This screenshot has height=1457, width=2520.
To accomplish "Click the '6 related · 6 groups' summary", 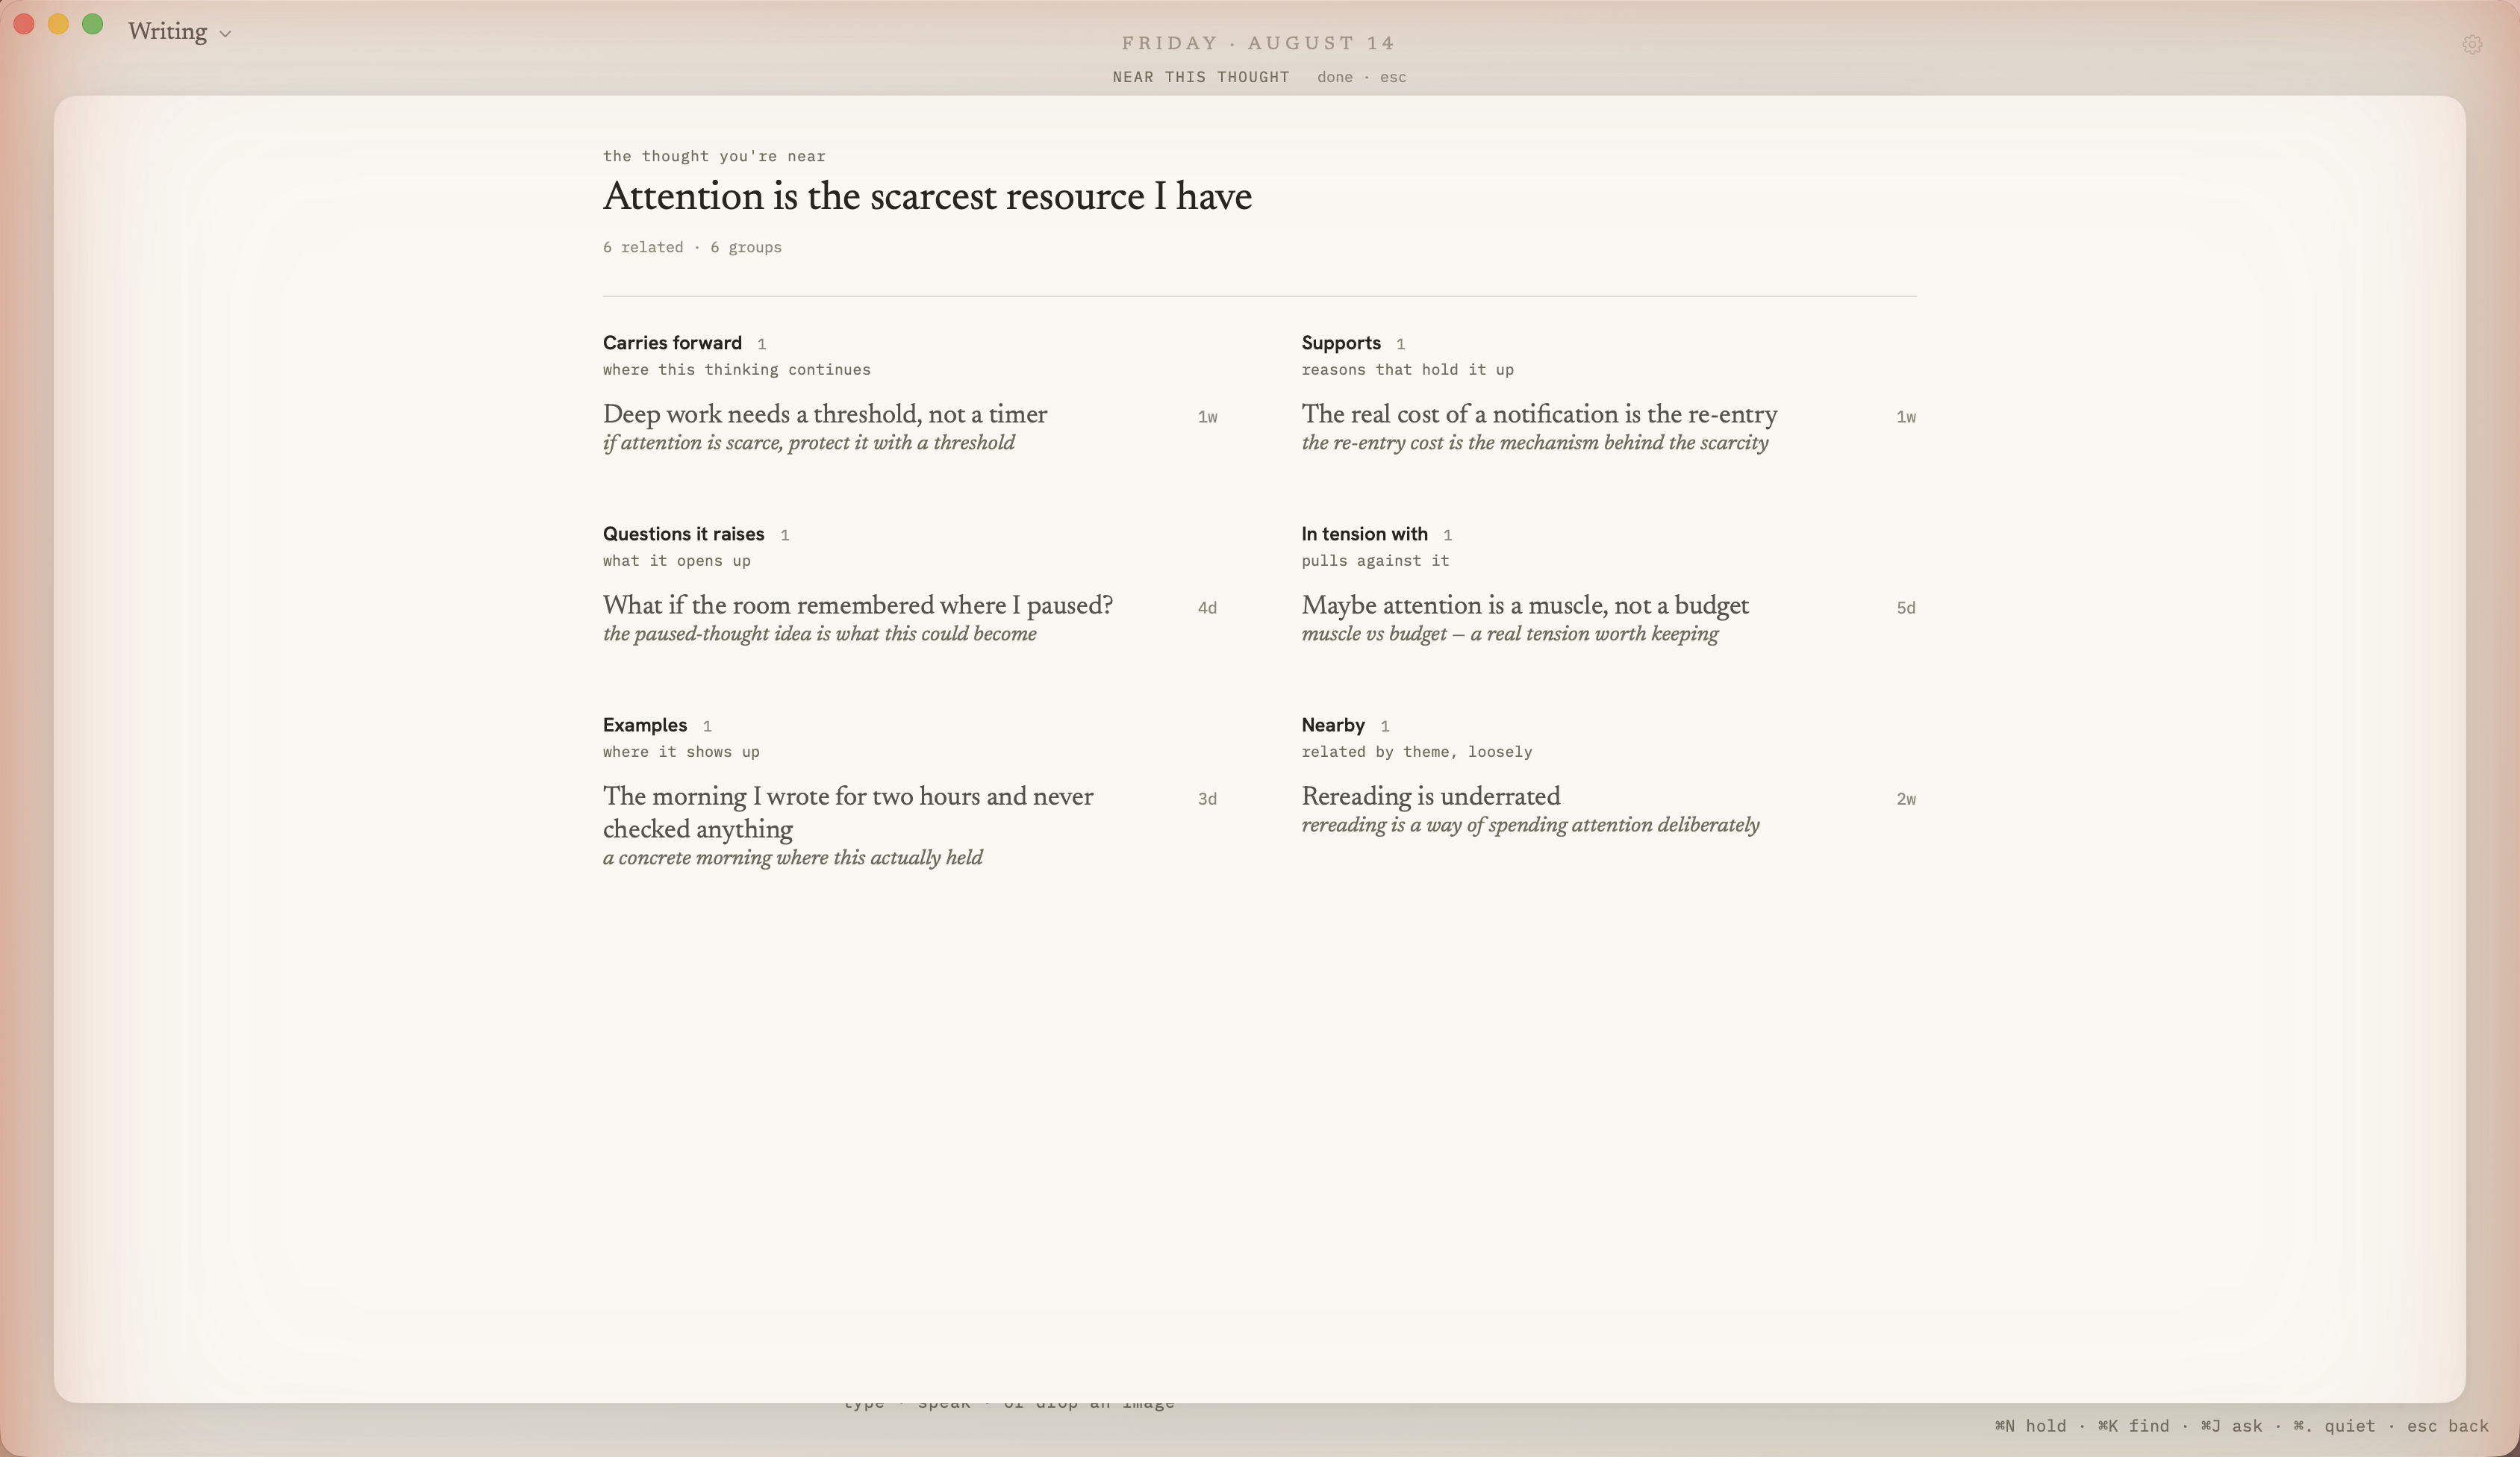I will pyautogui.click(x=692, y=247).
